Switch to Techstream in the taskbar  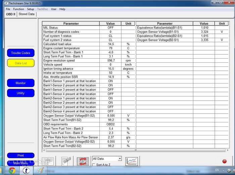[x=26, y=170]
